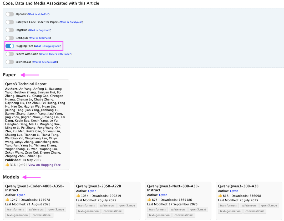Open the 'What is ScienceCast?' link
Viewport: 284px width, 221px height.
point(45,62)
